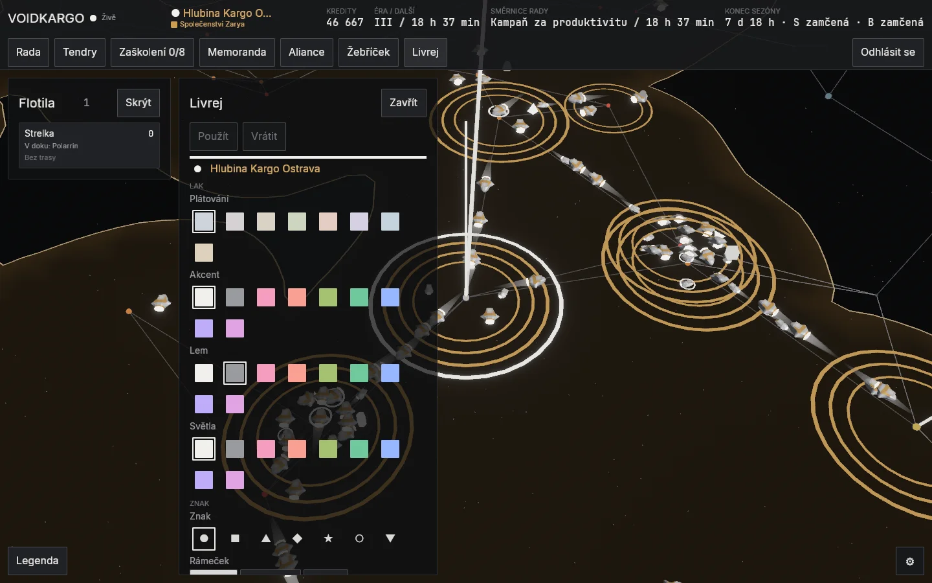The width and height of the screenshot is (932, 583).
Task: Choose the pink Akcent swatch
Action: [x=266, y=297]
